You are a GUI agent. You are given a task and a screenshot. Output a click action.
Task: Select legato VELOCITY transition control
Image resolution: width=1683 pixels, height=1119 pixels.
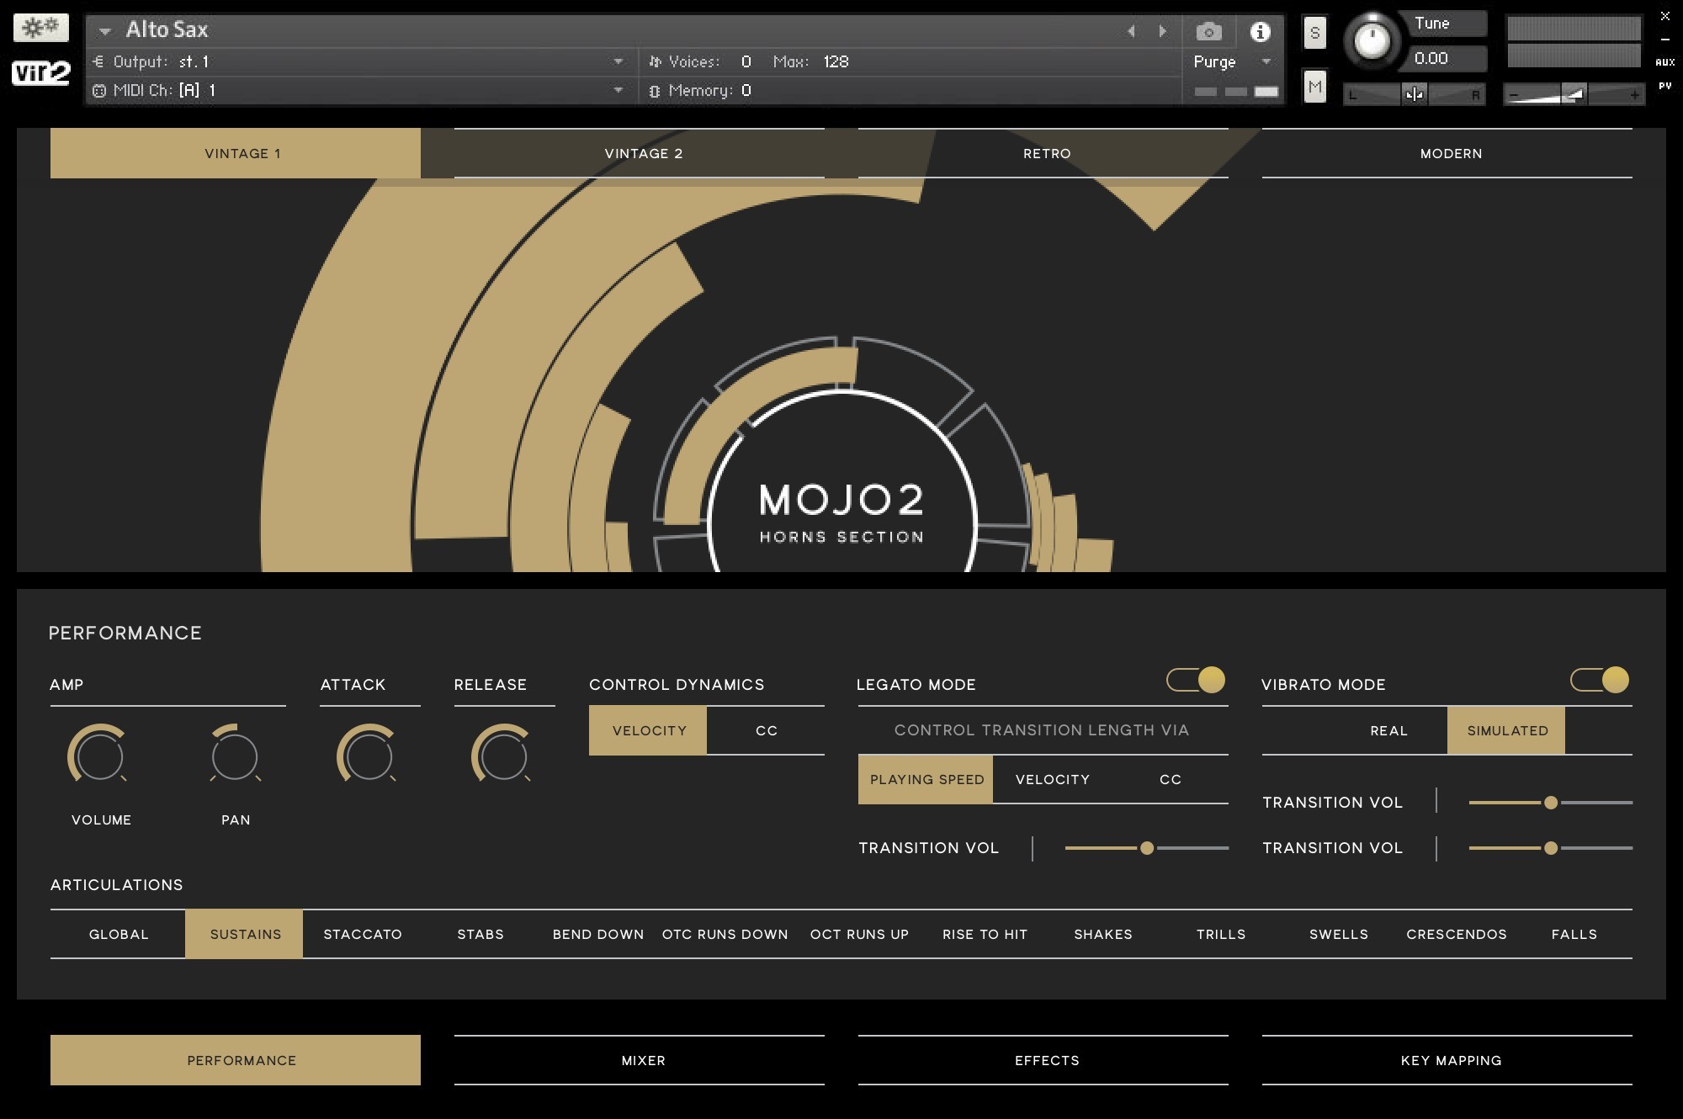[x=1052, y=779]
